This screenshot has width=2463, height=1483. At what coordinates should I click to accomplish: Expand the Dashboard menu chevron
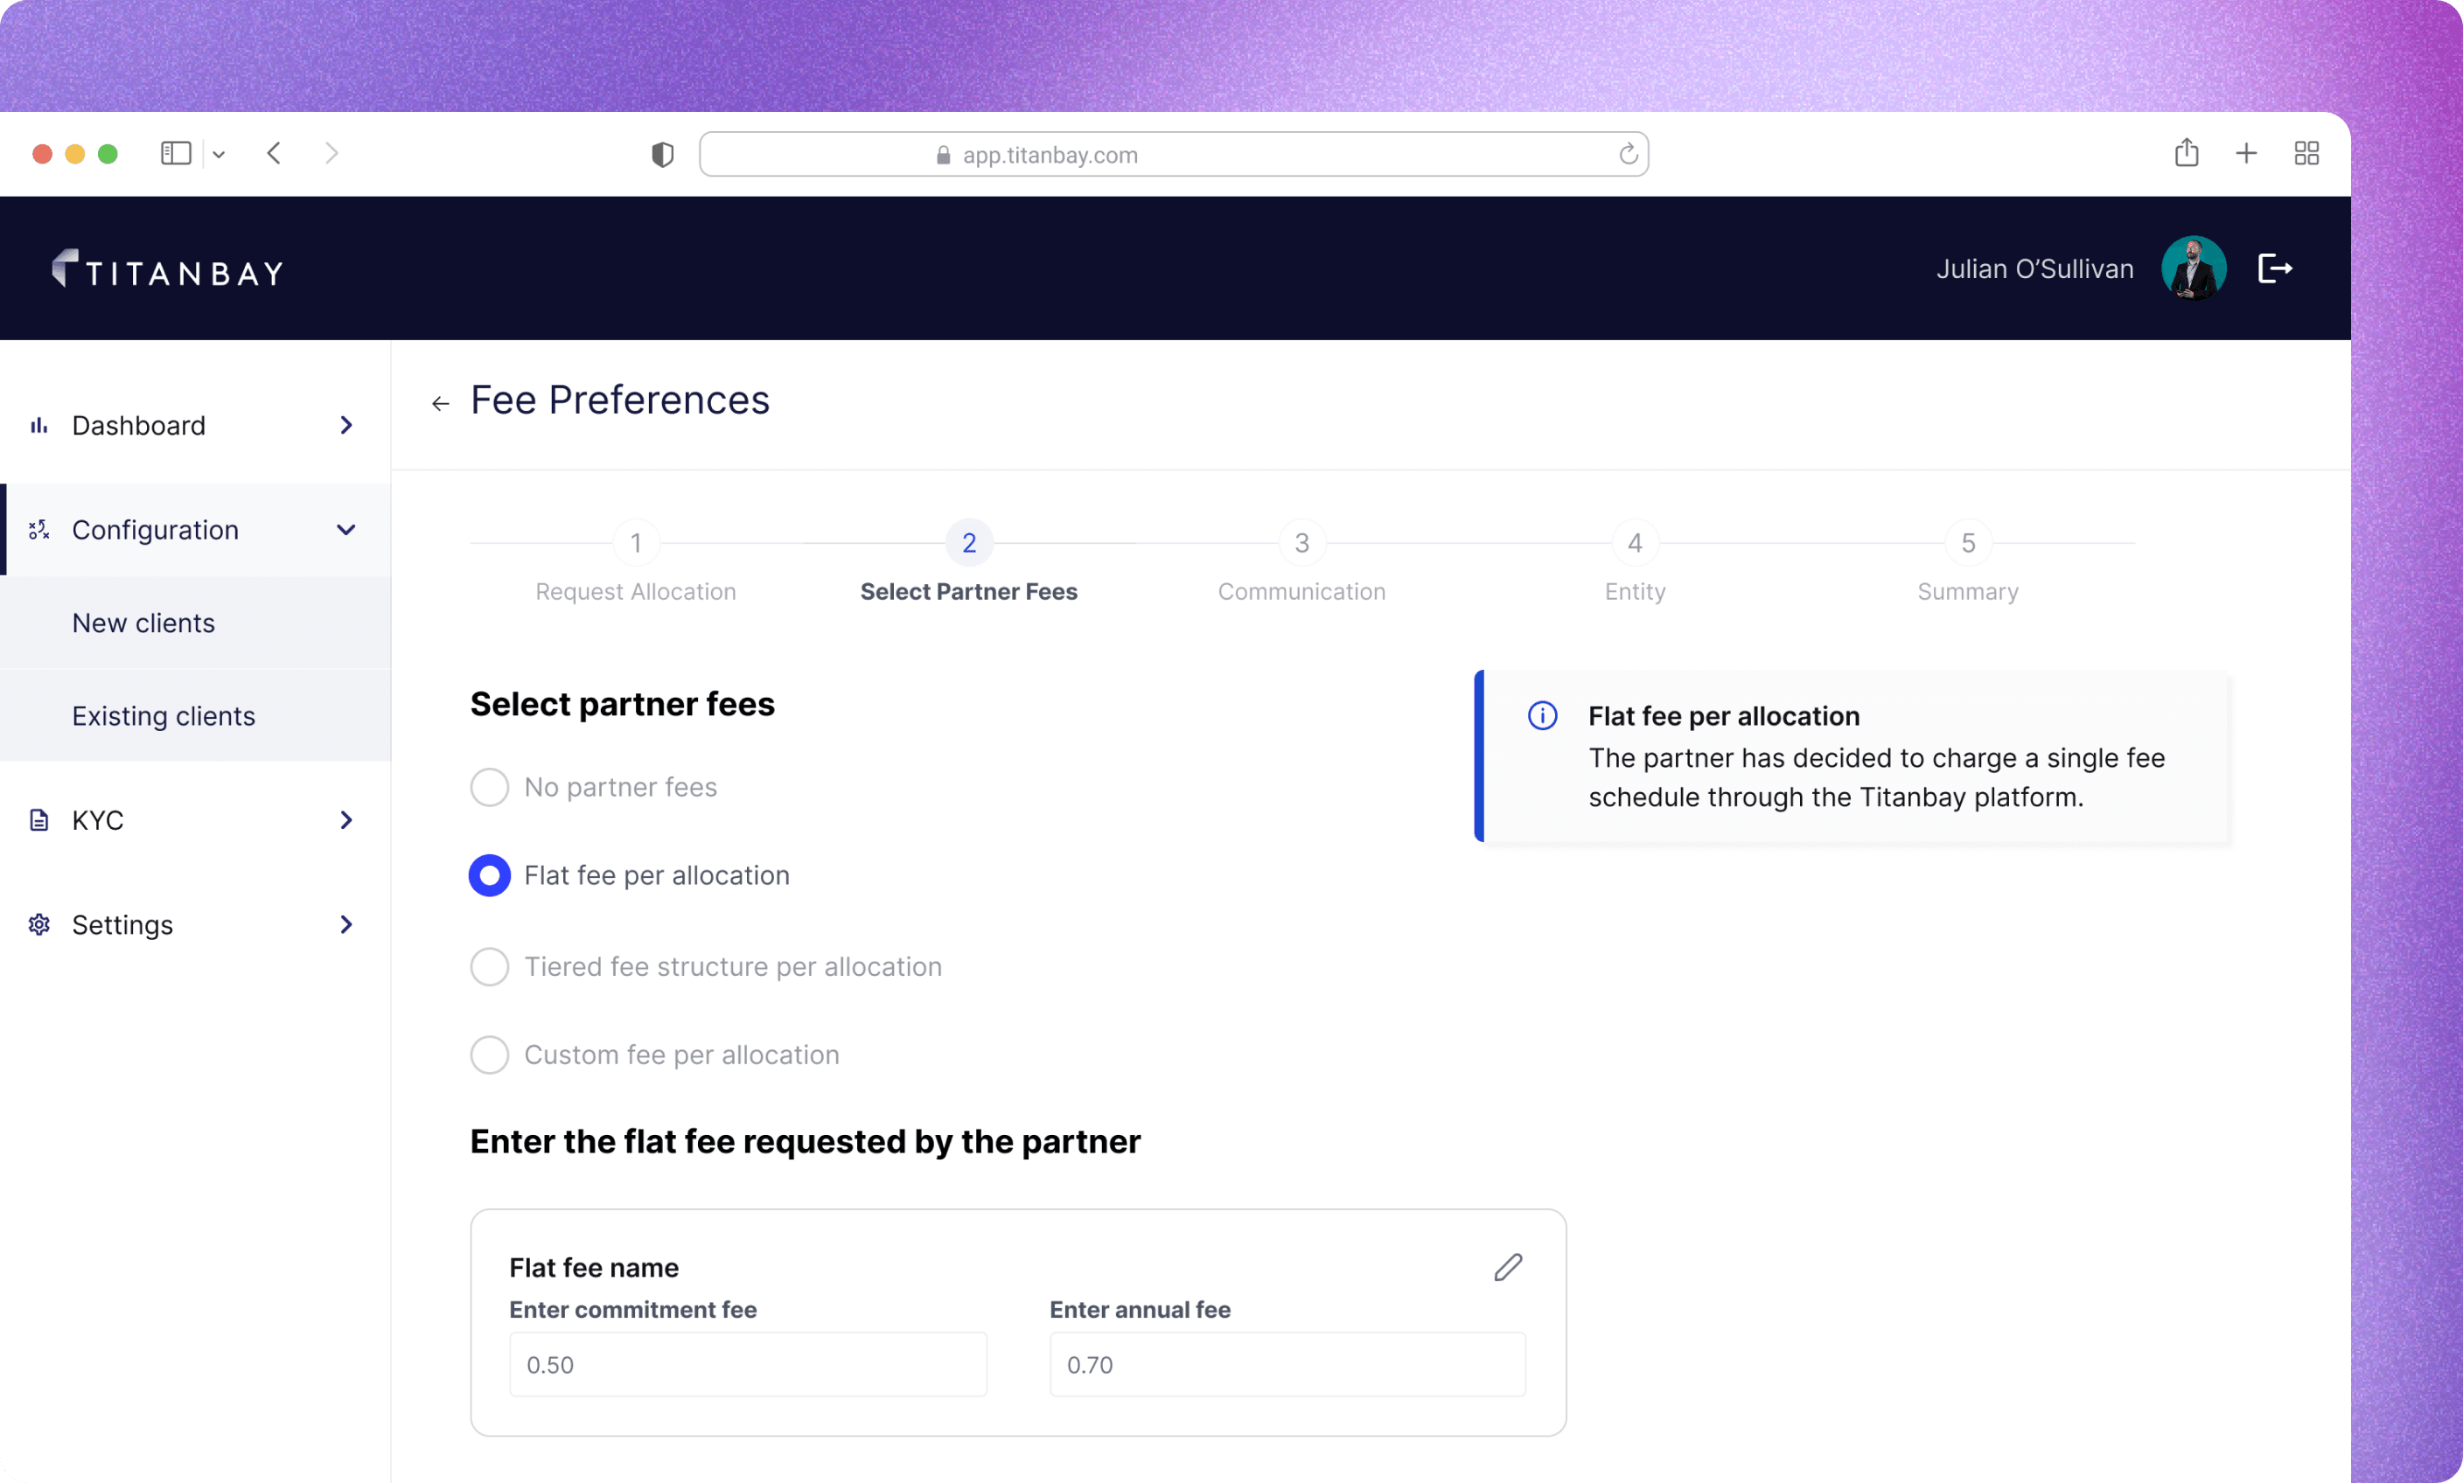tap(345, 426)
